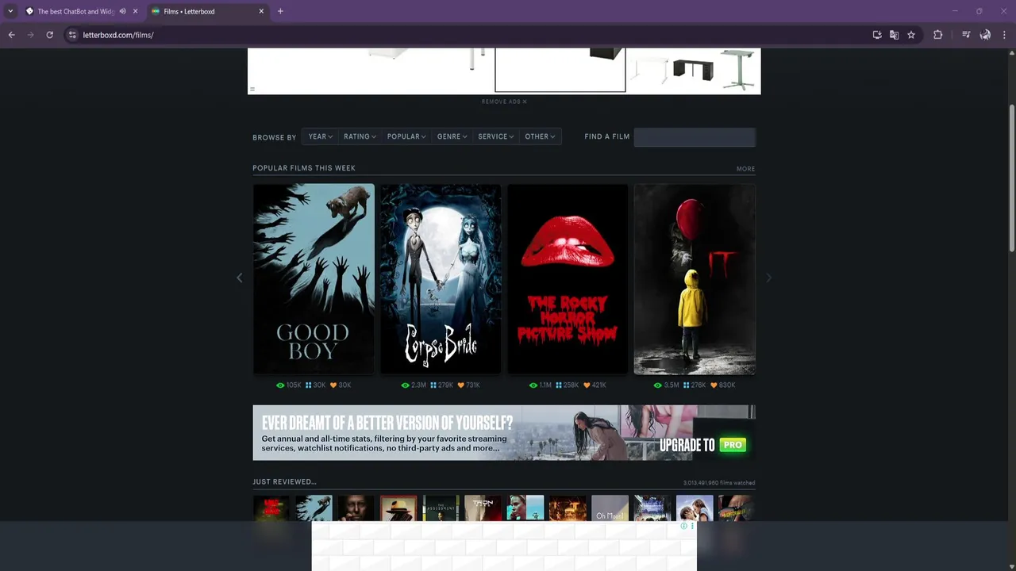The height and width of the screenshot is (571, 1016).
Task: Close the Films • Letterboxd tab
Action: tap(261, 11)
